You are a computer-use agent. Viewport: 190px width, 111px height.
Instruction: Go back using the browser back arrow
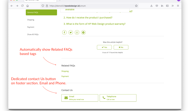tap(12, 6)
